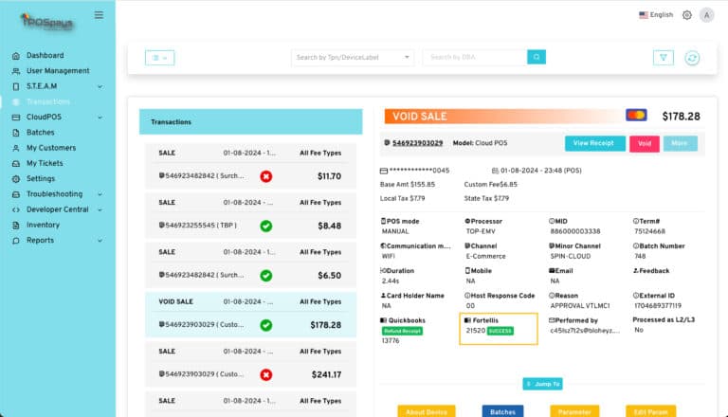Open device link 546923903029

pos(417,143)
